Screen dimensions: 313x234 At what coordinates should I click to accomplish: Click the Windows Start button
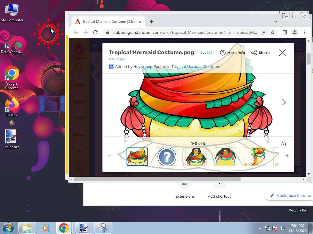(8, 228)
